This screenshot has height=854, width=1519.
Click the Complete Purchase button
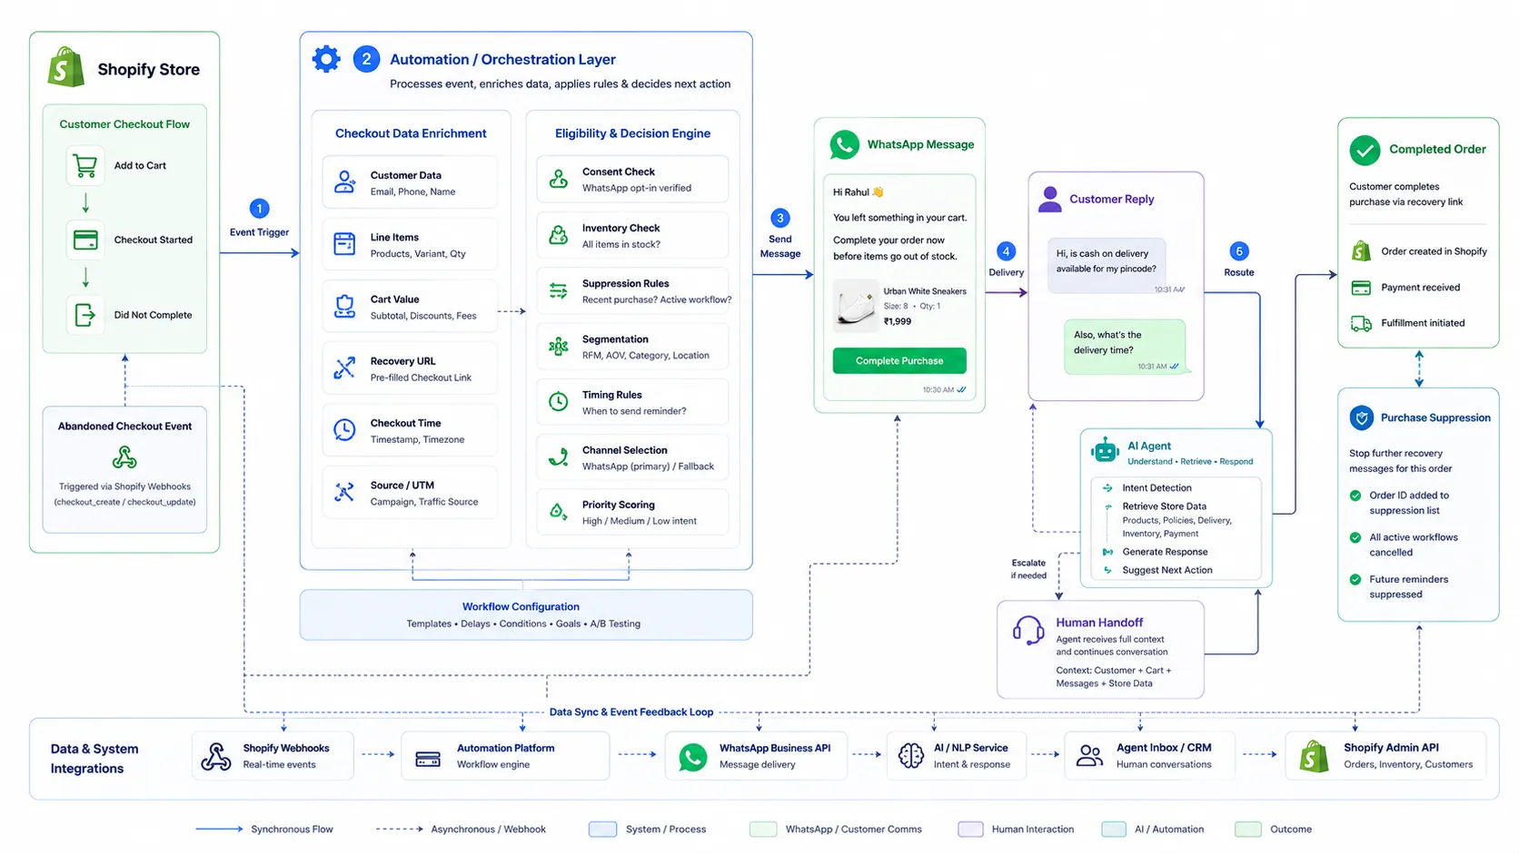pyautogui.click(x=899, y=360)
